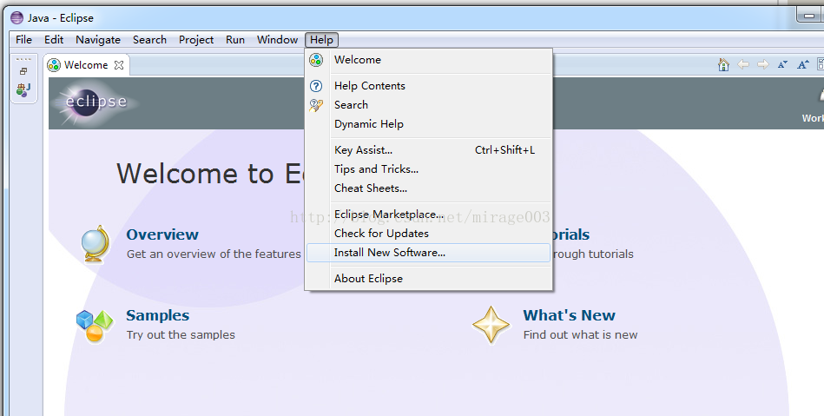824x416 pixels.
Task: Click 'Try out the samples' text
Action: tap(181, 335)
